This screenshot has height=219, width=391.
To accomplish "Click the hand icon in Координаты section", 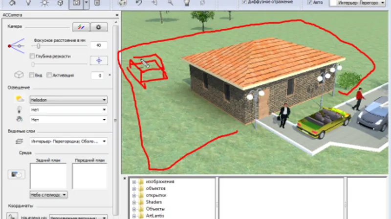I will (x=12, y=216).
